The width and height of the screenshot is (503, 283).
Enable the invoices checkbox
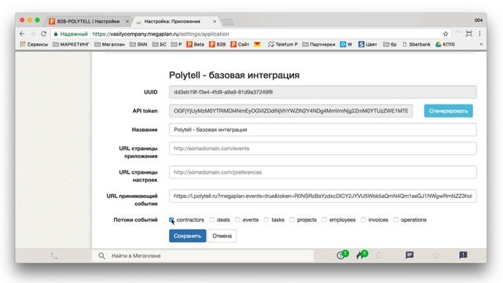[363, 220]
